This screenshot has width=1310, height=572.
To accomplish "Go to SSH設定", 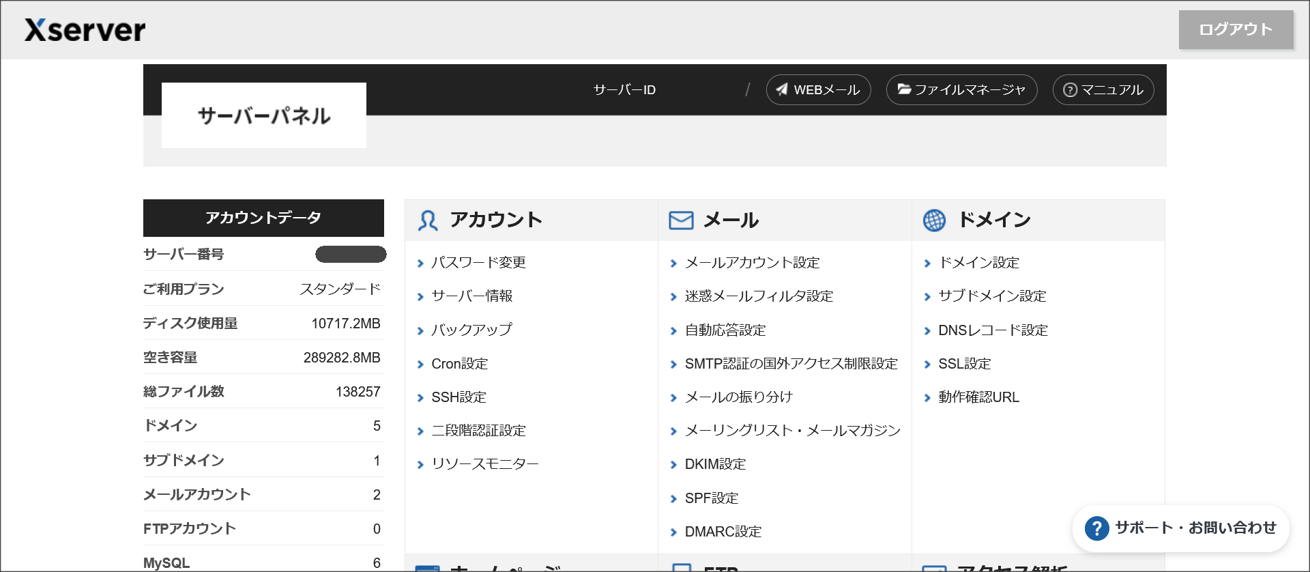I will tap(458, 397).
